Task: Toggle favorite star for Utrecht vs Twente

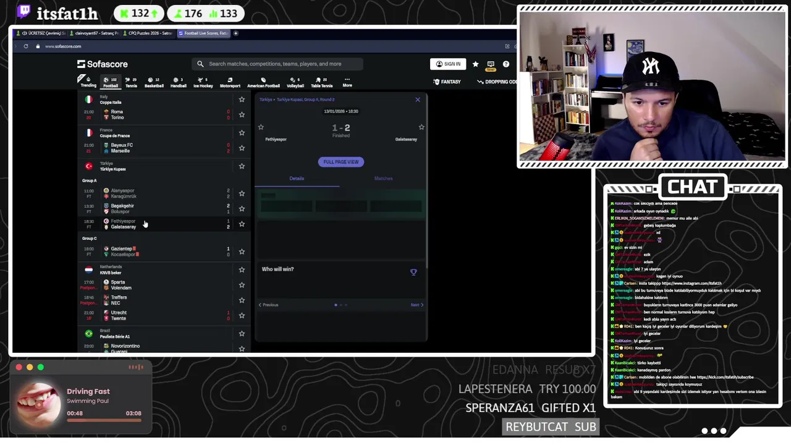Action: point(242,315)
